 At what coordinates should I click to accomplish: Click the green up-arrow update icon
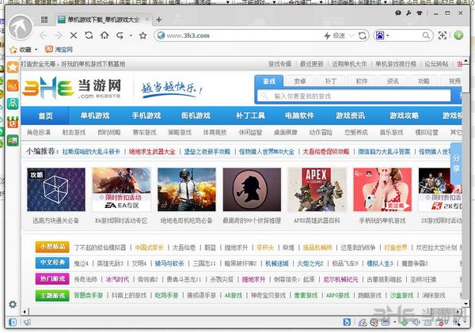tap(458, 35)
